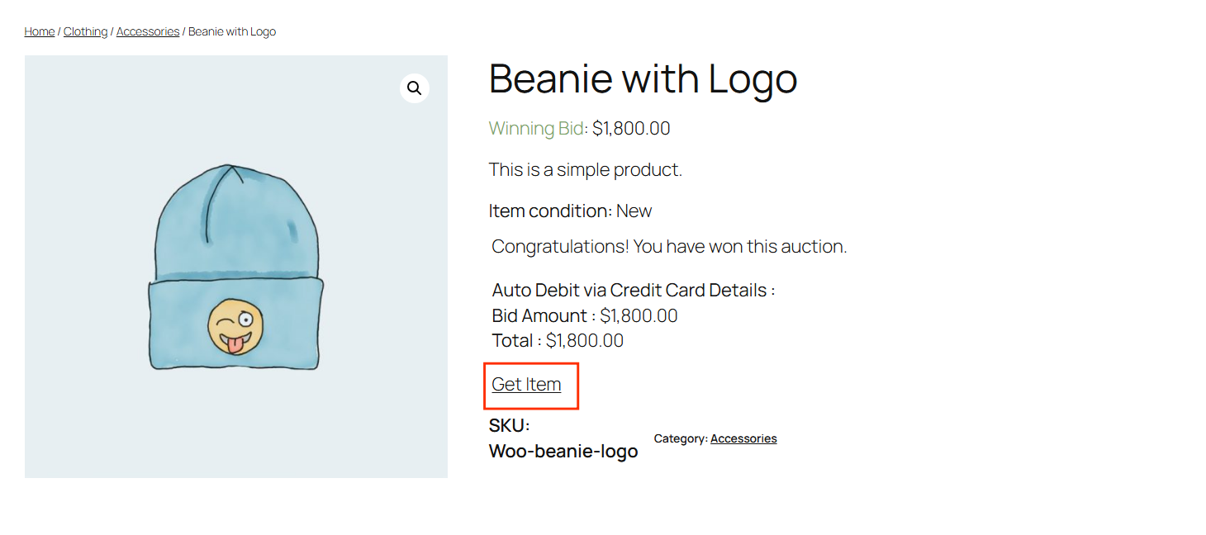
Task: Click the Category label text
Action: (681, 438)
